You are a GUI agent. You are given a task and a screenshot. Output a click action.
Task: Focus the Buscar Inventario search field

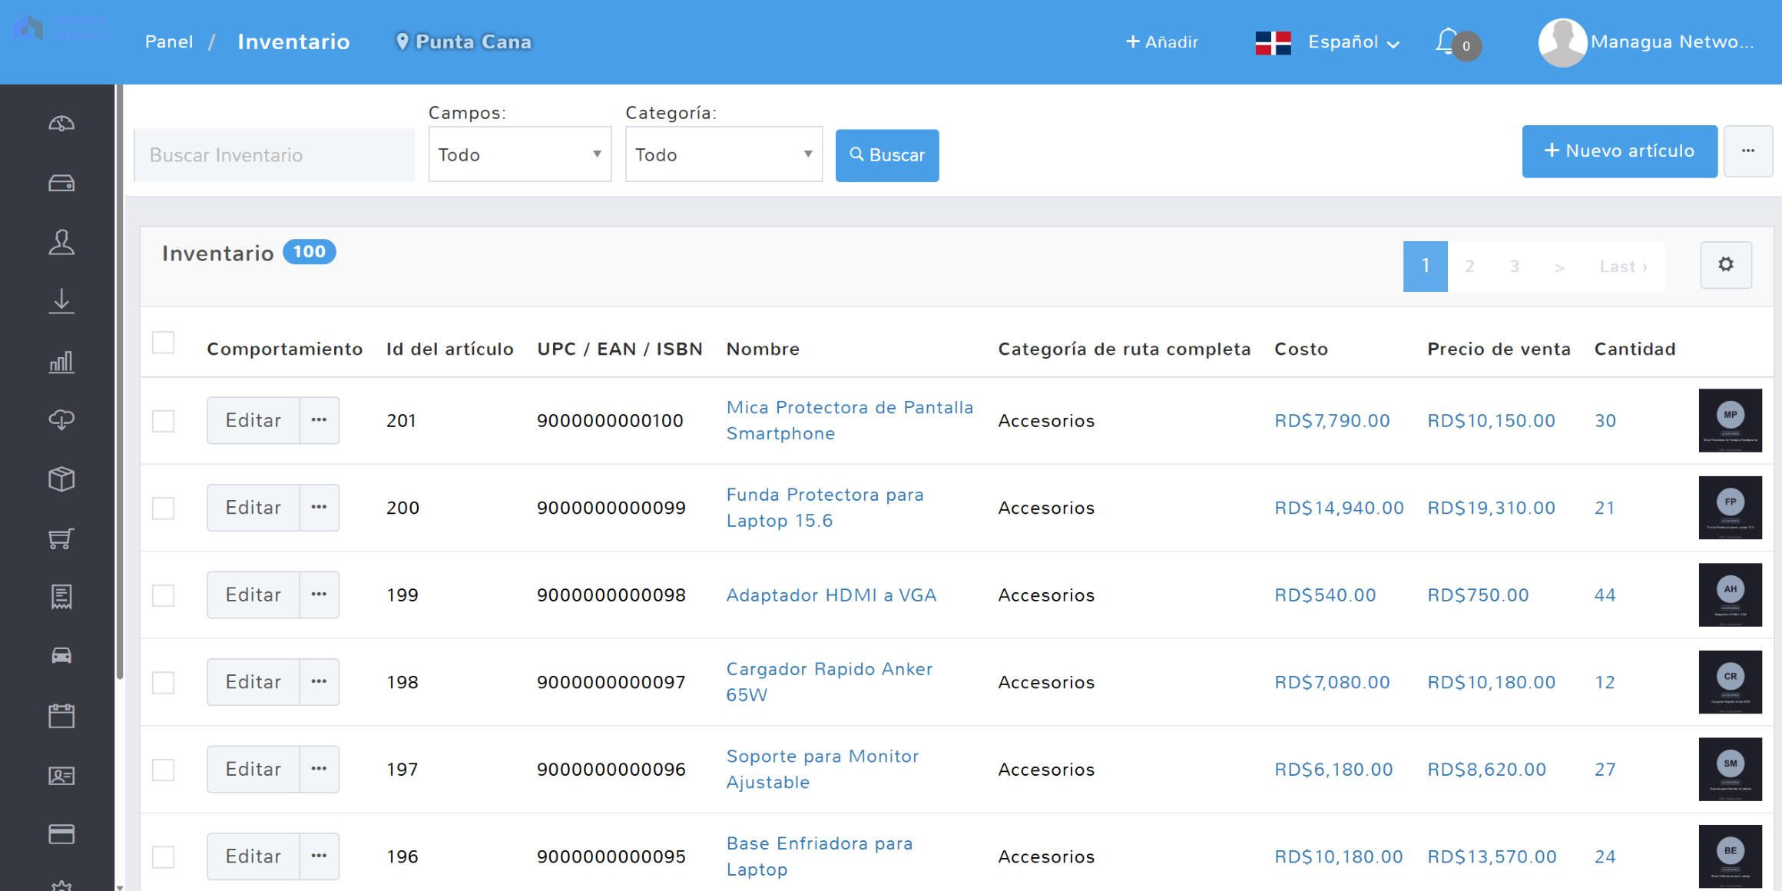pos(274,155)
